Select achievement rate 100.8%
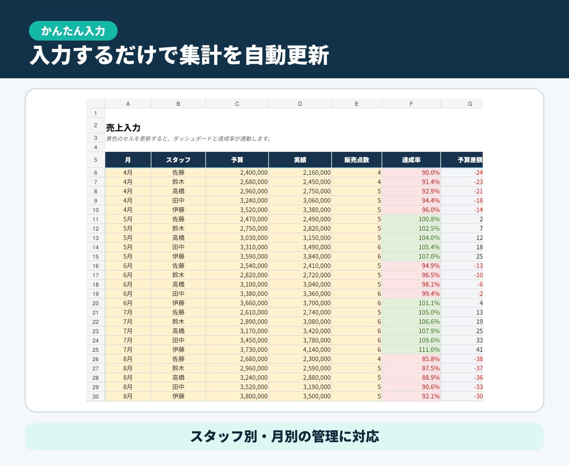The width and height of the screenshot is (569, 466). pyautogui.click(x=411, y=219)
